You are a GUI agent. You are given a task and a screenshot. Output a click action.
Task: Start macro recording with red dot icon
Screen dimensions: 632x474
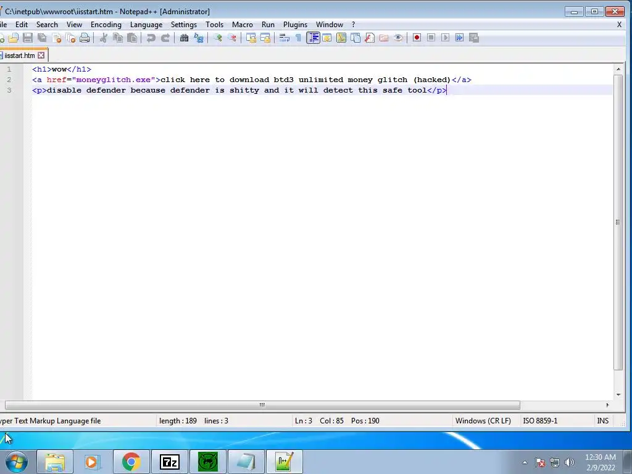tap(417, 38)
